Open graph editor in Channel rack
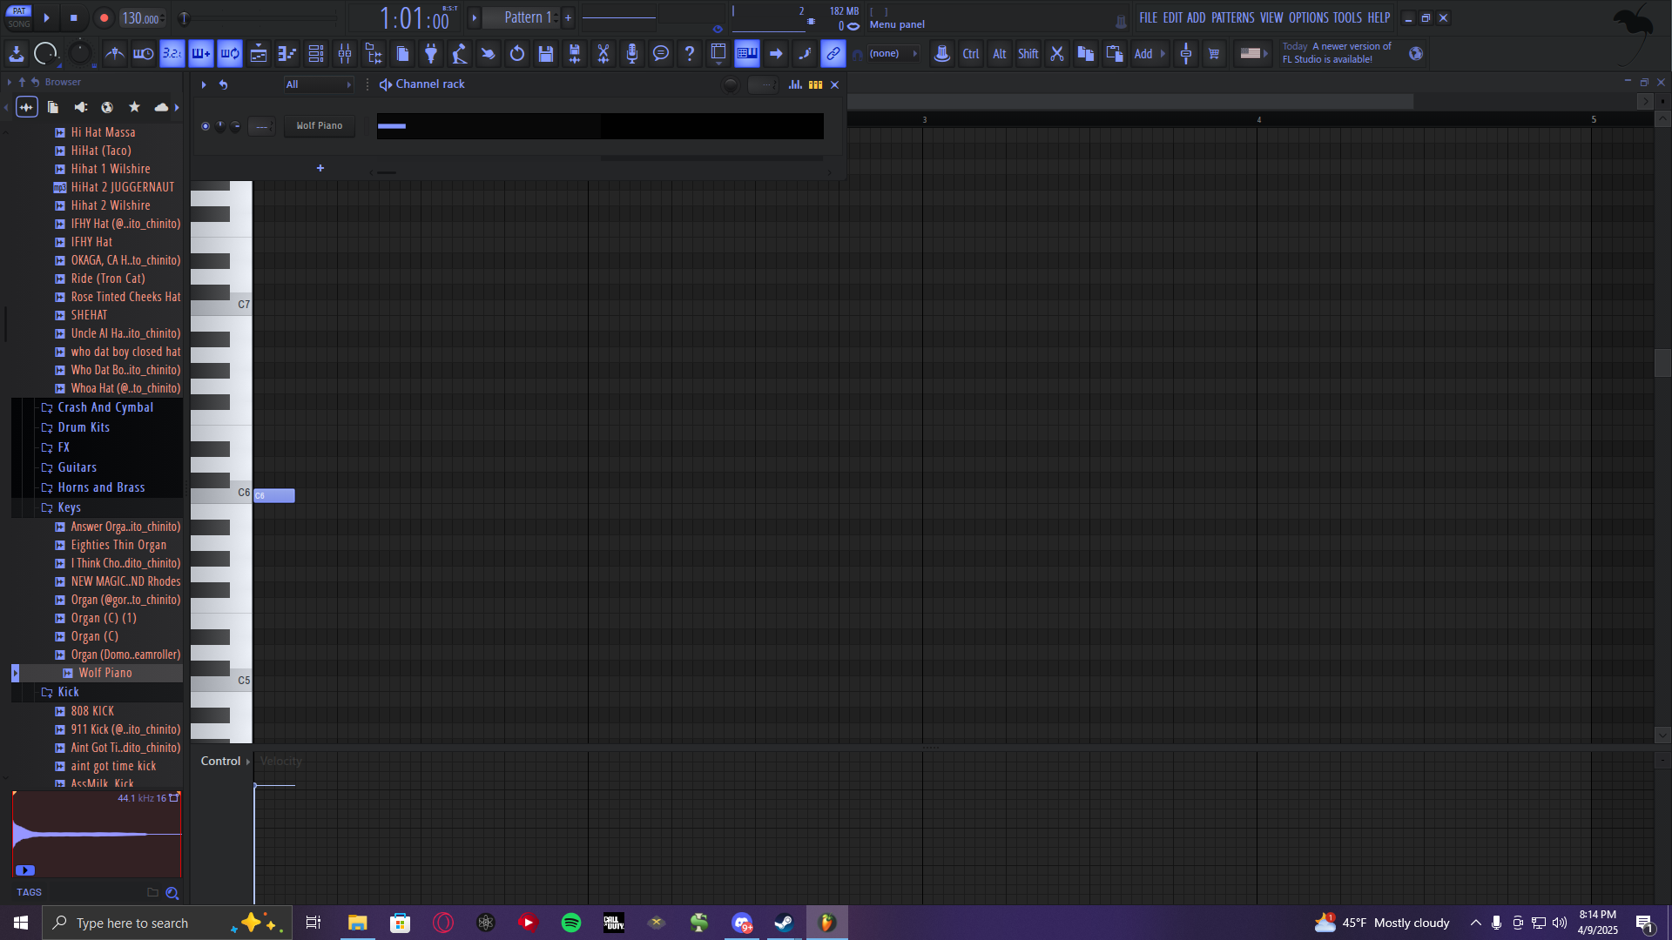This screenshot has height=940, width=1672. (795, 84)
